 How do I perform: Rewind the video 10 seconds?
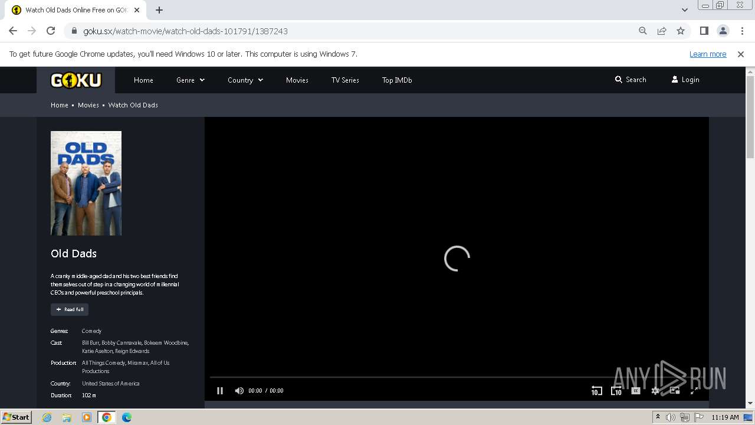coord(596,391)
